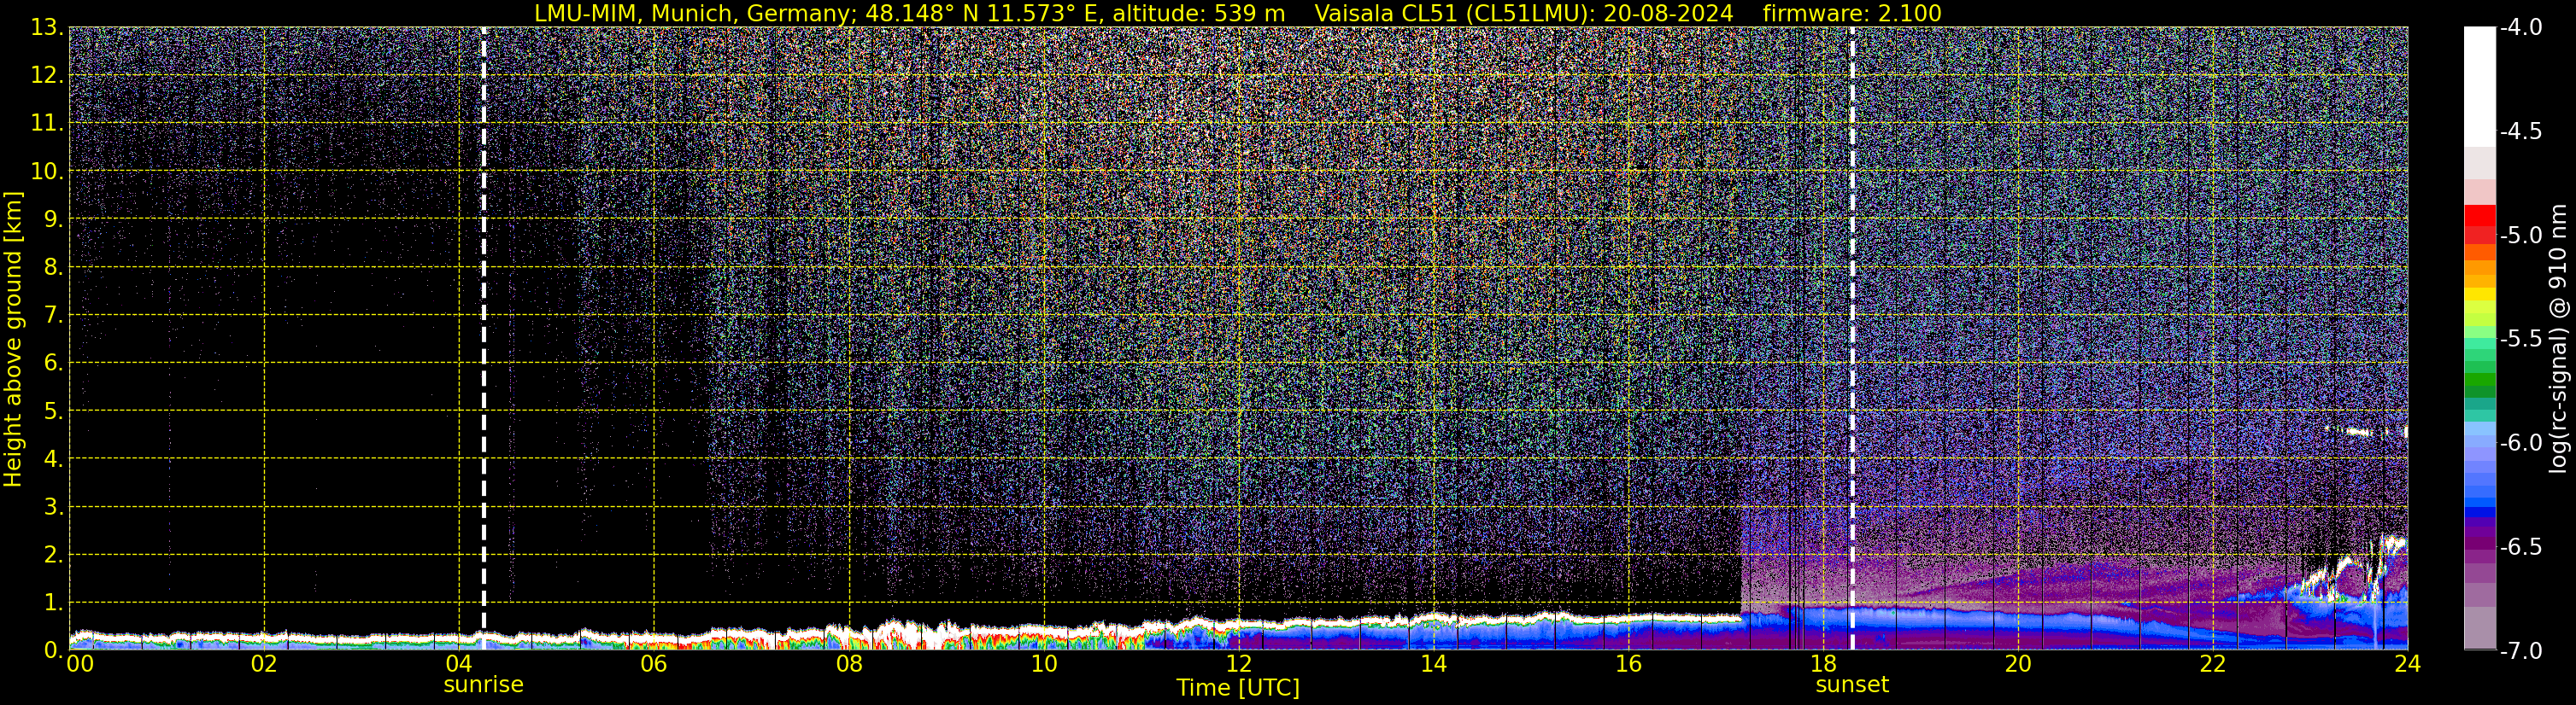Viewport: 2576px width, 705px height.
Task: Click the '-5.5' colorbar tick label
Action: pos(2520,340)
